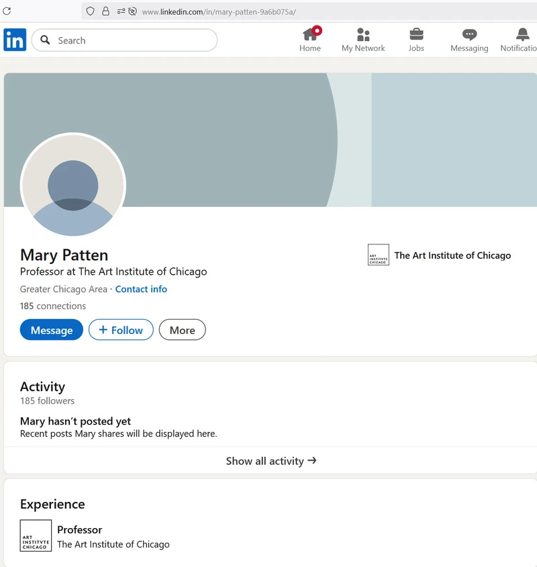Follow Mary Patten with Follow button
The height and width of the screenshot is (567, 537).
pos(121,330)
